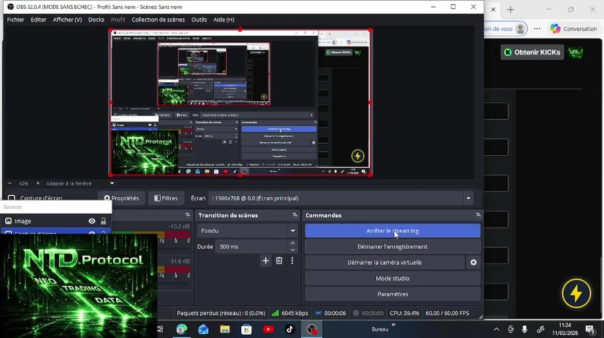Decrease the transition Durée value
The width and height of the screenshot is (604, 338).
click(293, 250)
